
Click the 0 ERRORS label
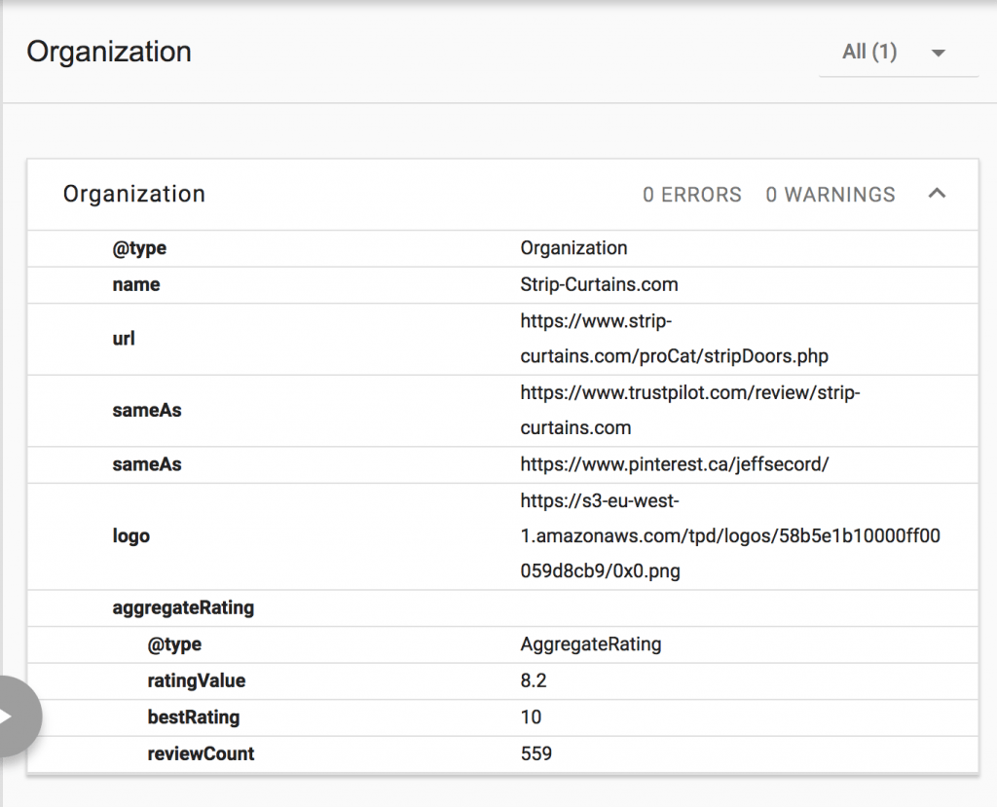click(x=692, y=195)
